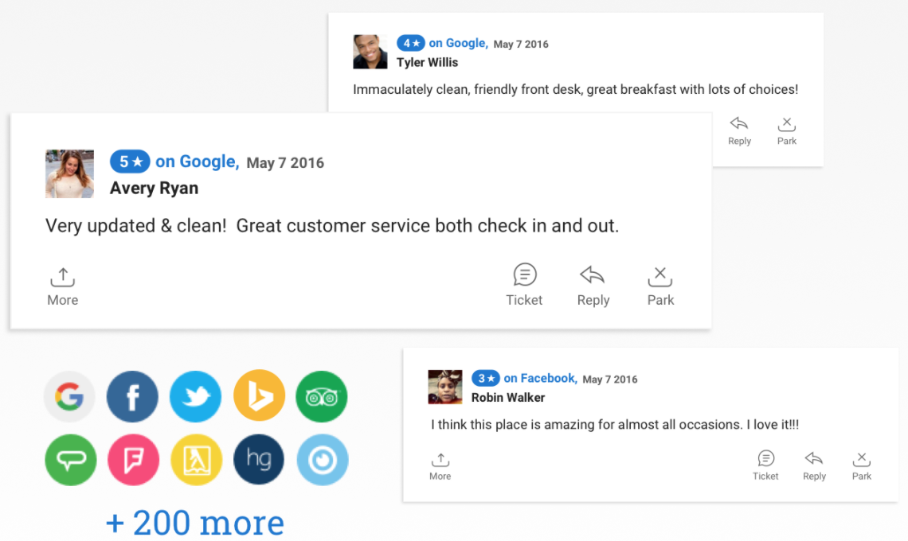Create Ticket for Avery Ryan's review
This screenshot has height=541, width=908.
[x=524, y=286]
